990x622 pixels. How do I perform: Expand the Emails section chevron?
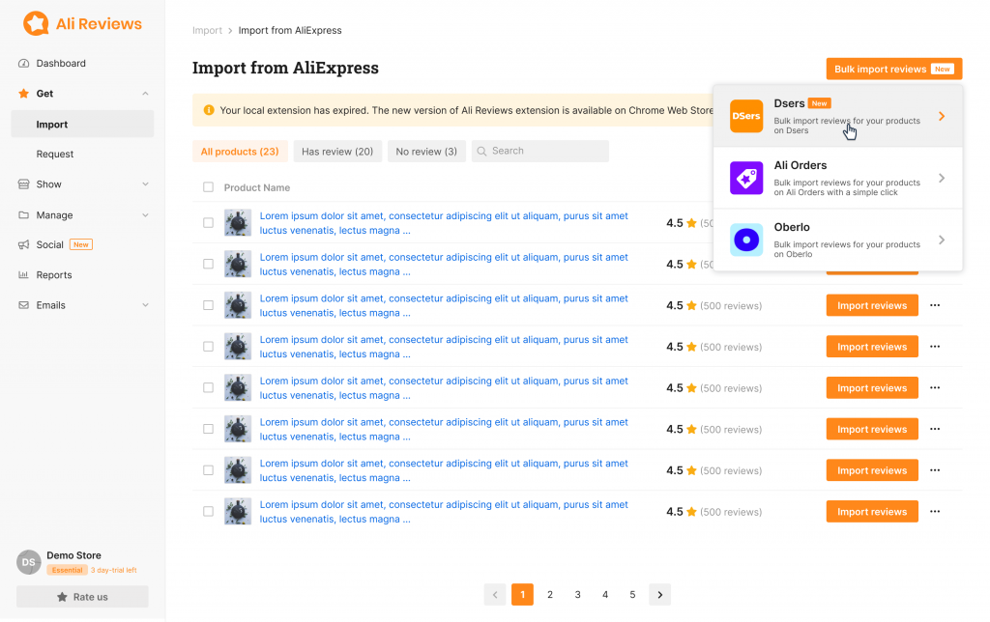[145, 305]
